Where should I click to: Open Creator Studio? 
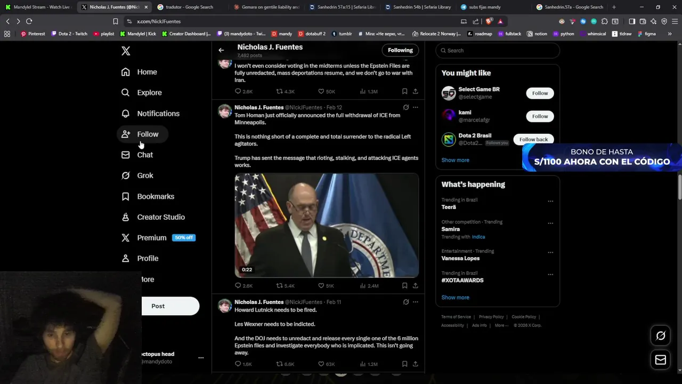tap(153, 217)
